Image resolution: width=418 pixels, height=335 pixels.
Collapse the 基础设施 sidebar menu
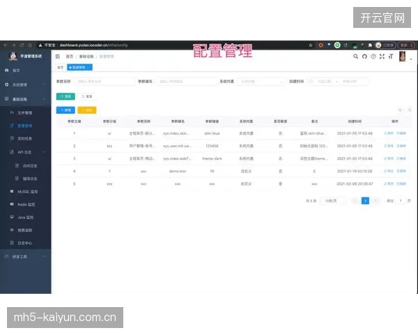point(25,99)
